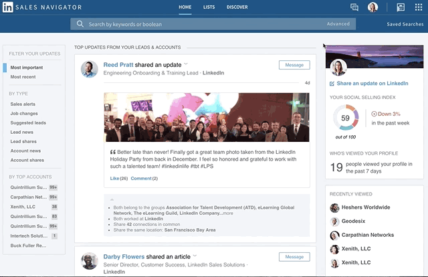Open the profile avatar menu in header
This screenshot has height=277, width=428.
[x=372, y=7]
